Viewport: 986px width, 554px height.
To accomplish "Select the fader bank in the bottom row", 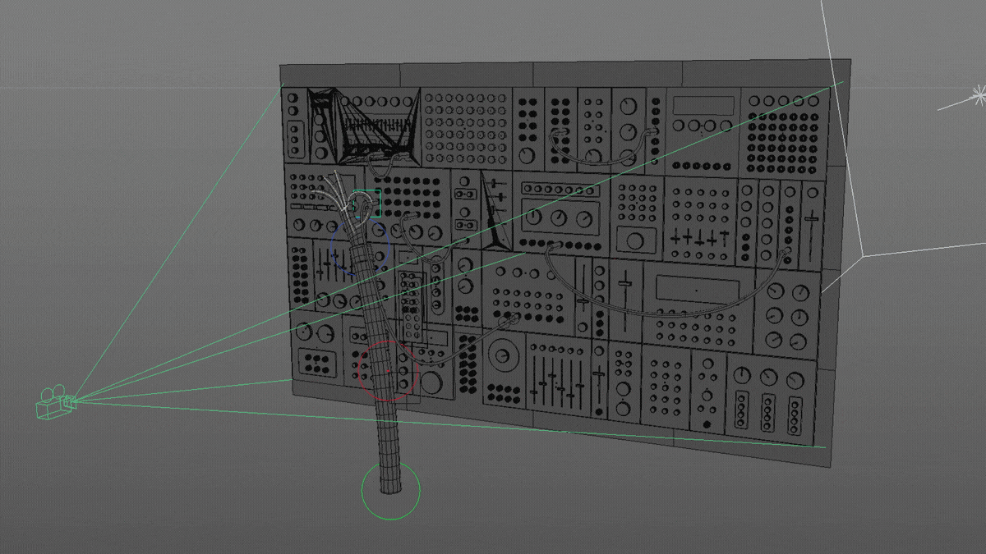I will click(x=556, y=379).
